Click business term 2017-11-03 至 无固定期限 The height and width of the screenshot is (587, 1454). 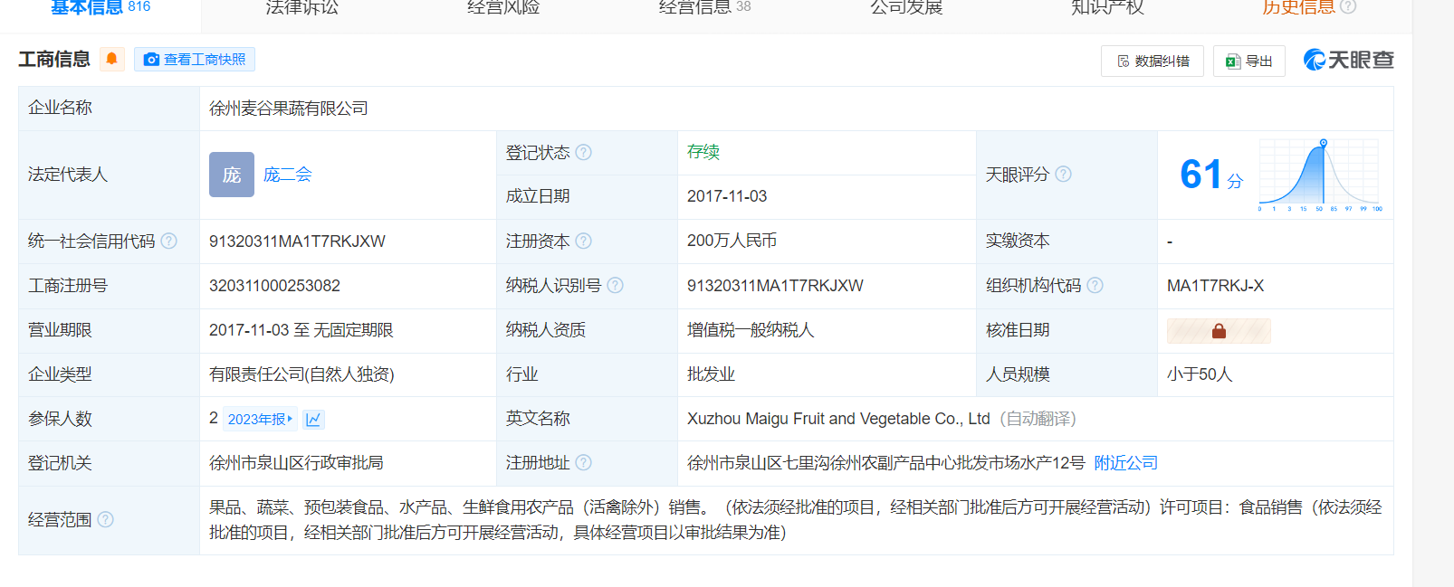[x=301, y=330]
